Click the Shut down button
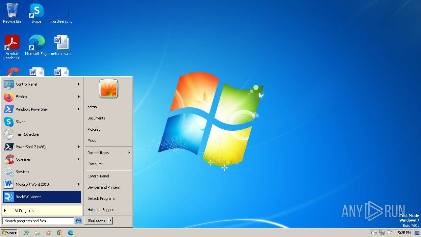The image size is (421, 237). click(x=96, y=221)
